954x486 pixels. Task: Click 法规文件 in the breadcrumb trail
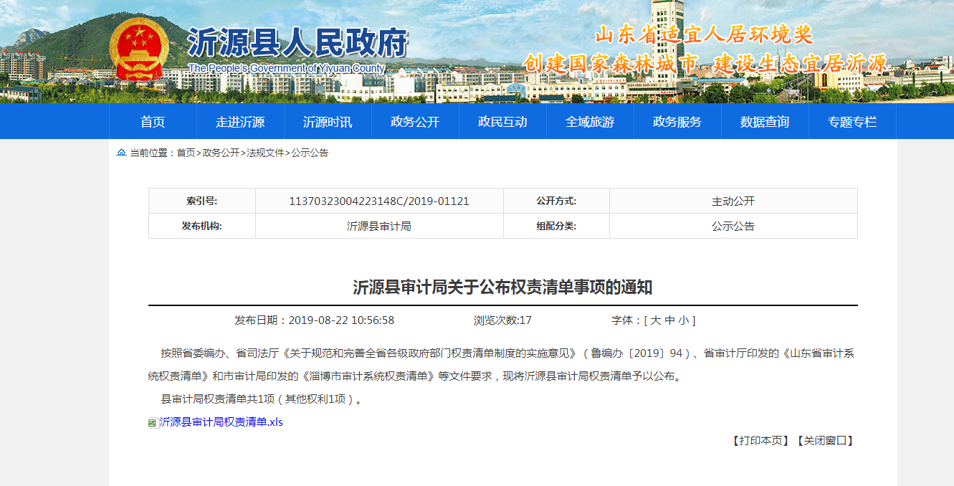[x=265, y=153]
